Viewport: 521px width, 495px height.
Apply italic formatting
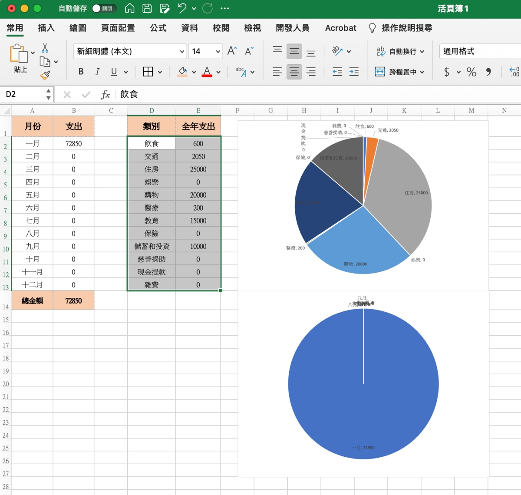coord(97,72)
